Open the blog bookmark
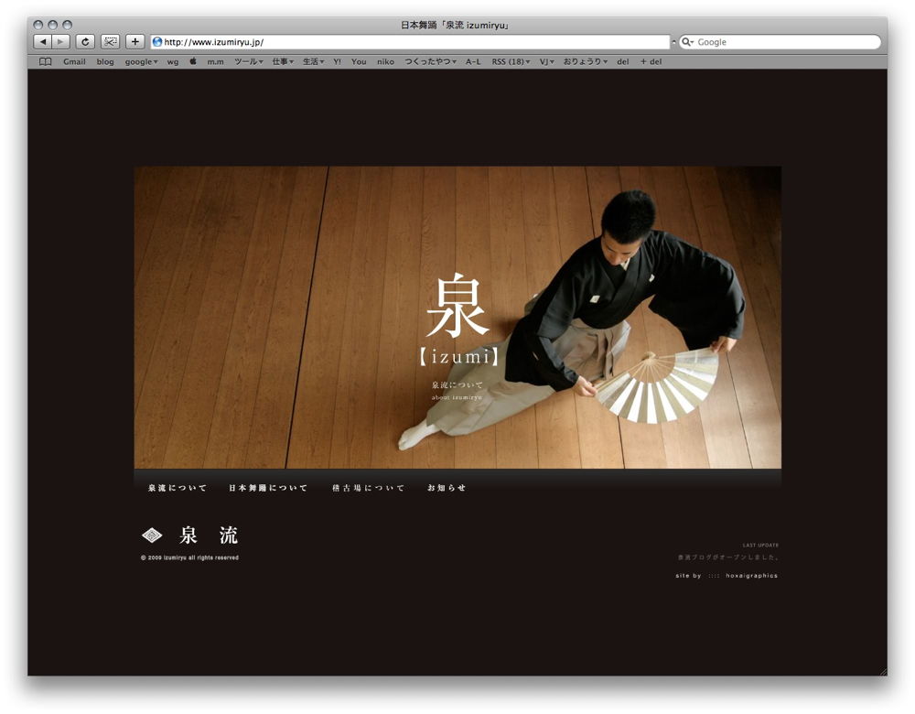 tap(105, 62)
